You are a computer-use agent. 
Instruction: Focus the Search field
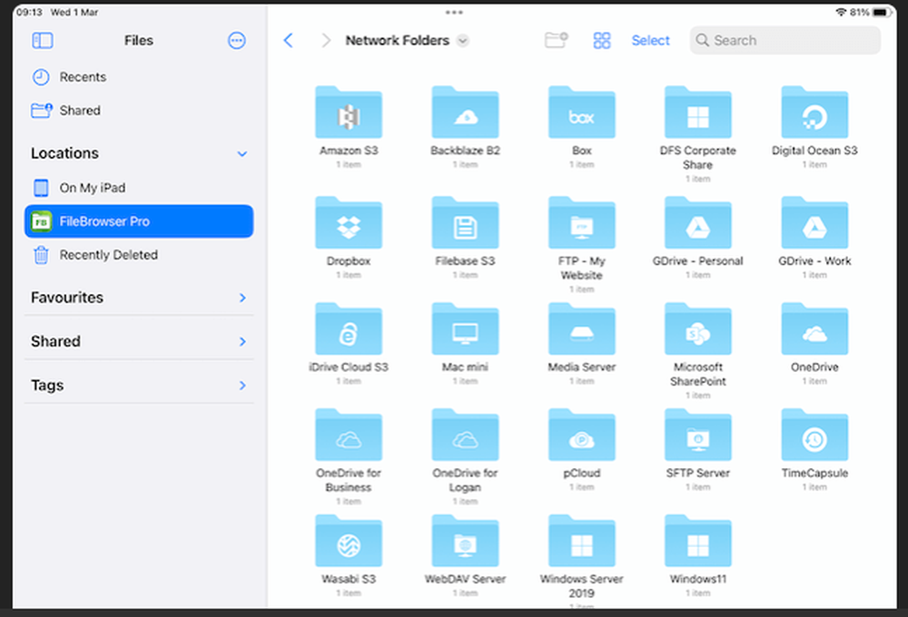tap(785, 41)
